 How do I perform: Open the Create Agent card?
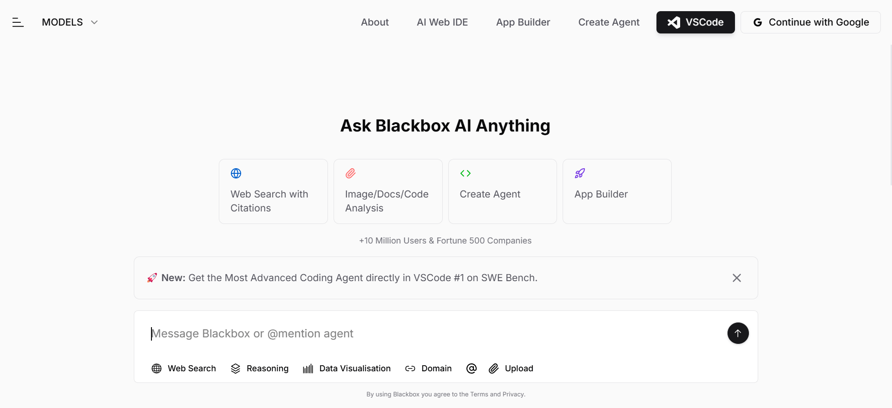click(x=503, y=191)
